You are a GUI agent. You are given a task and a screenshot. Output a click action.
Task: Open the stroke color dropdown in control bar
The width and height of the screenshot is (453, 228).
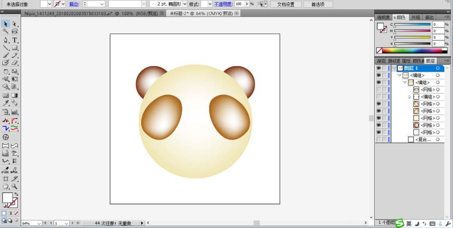[x=63, y=4]
